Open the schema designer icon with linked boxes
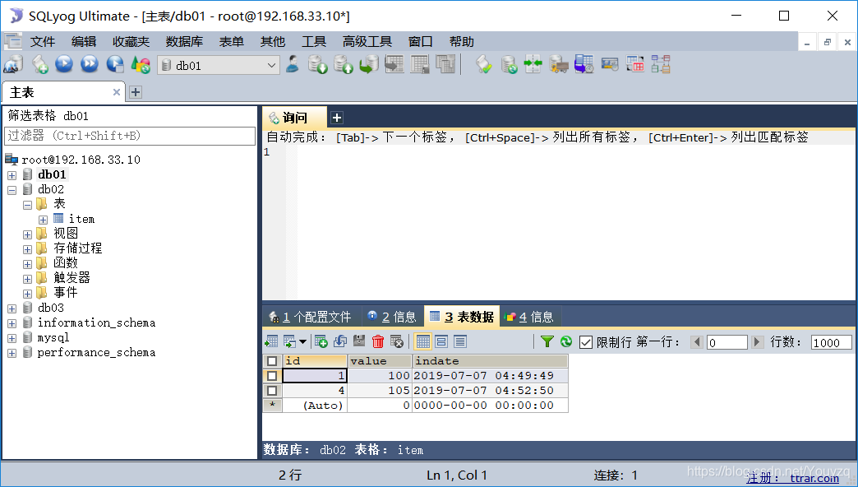Viewport: 858px width, 487px height. pos(661,65)
